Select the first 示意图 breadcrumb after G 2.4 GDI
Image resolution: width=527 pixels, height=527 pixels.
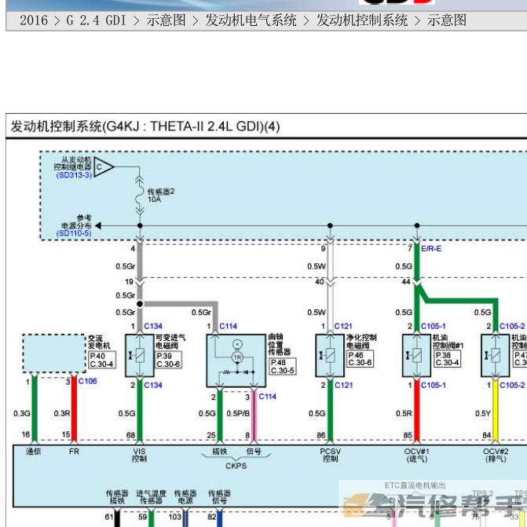pos(166,20)
